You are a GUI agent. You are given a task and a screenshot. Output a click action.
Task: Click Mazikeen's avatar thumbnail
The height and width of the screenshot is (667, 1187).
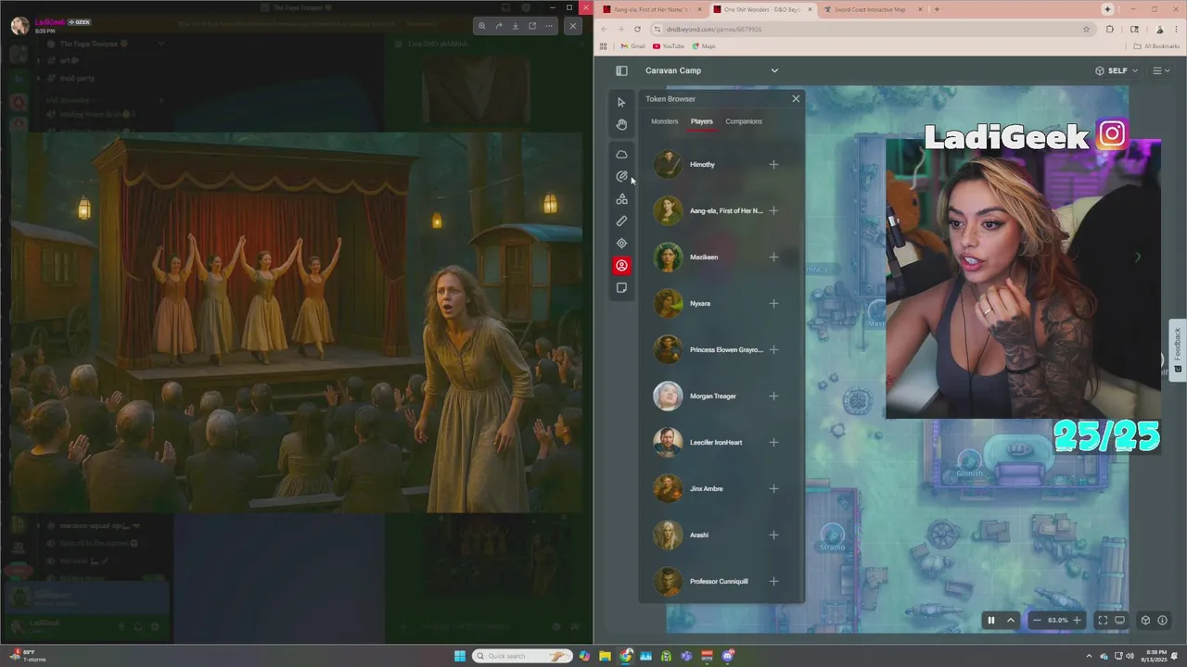click(x=668, y=257)
